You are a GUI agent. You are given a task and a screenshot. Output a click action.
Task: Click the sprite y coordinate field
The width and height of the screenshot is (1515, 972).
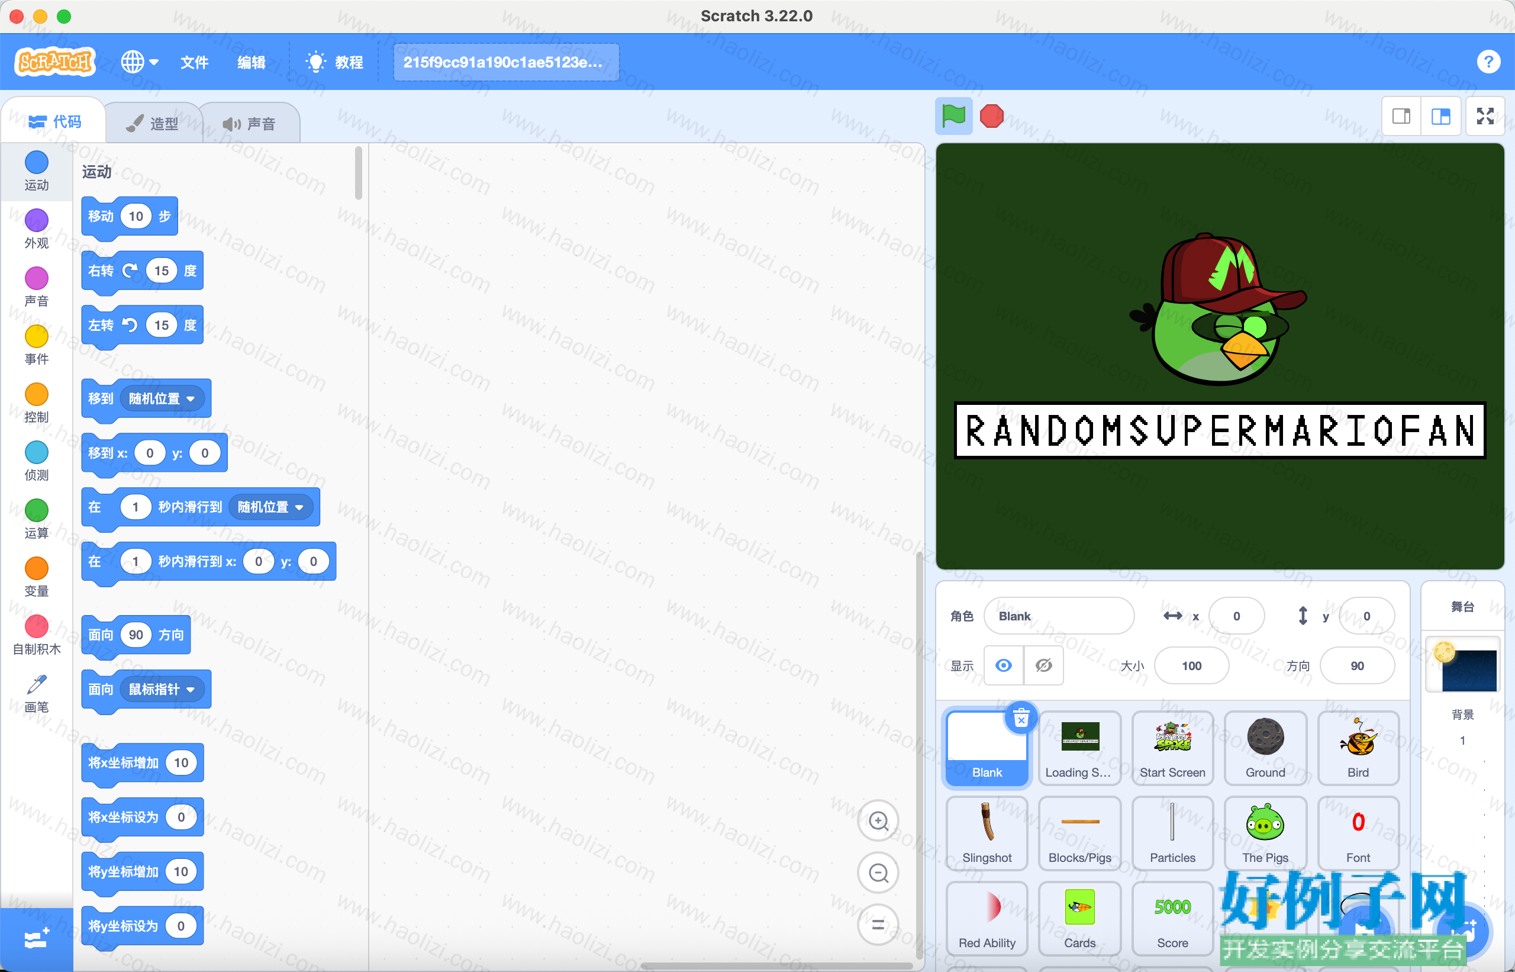click(1366, 616)
